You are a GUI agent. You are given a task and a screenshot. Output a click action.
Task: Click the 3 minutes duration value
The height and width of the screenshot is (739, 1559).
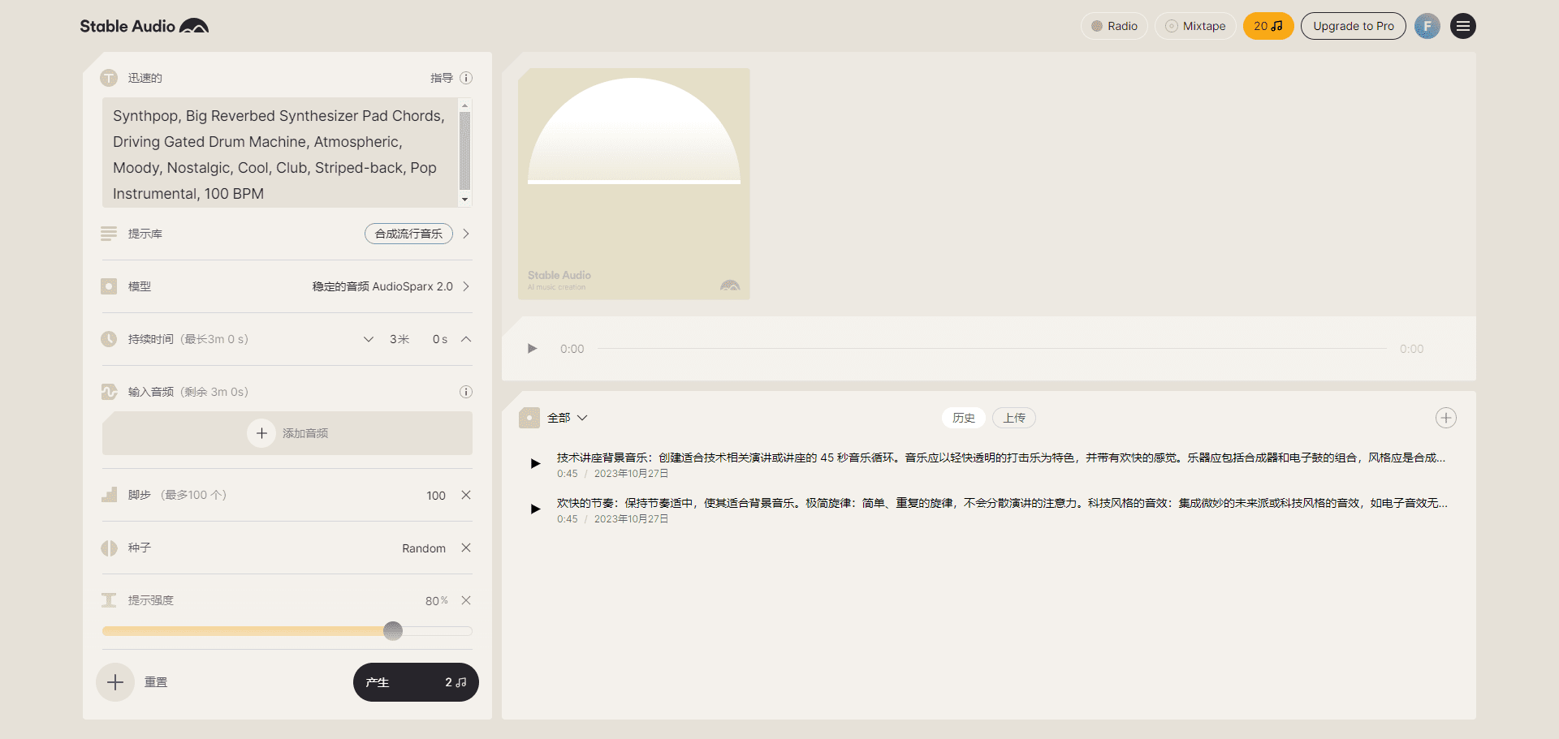coord(399,339)
